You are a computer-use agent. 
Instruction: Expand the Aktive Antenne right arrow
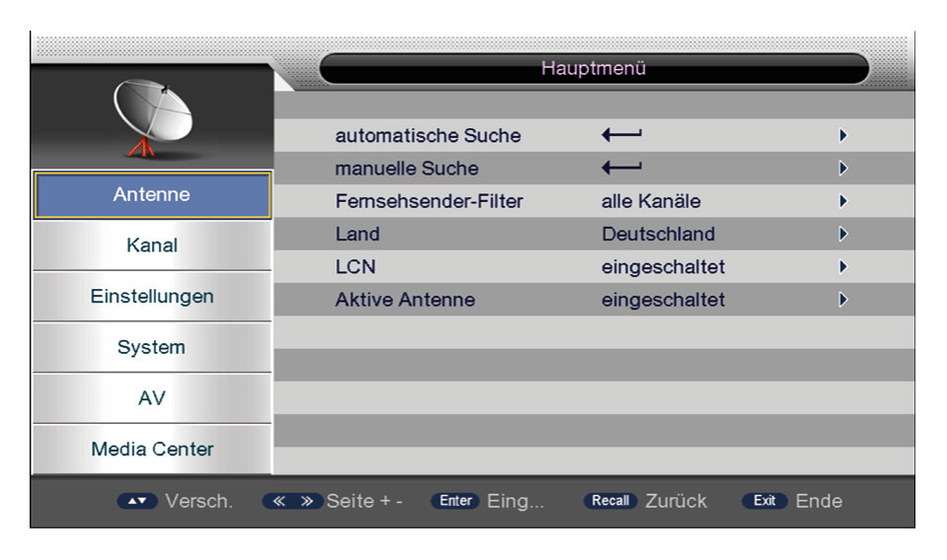coord(843,300)
